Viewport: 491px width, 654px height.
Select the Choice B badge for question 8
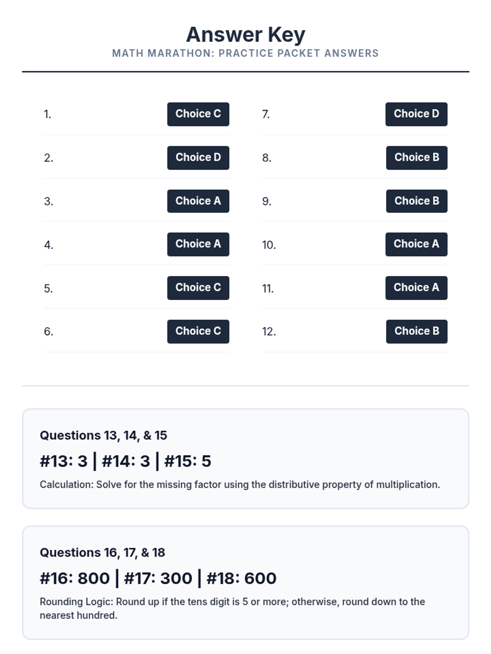(417, 158)
